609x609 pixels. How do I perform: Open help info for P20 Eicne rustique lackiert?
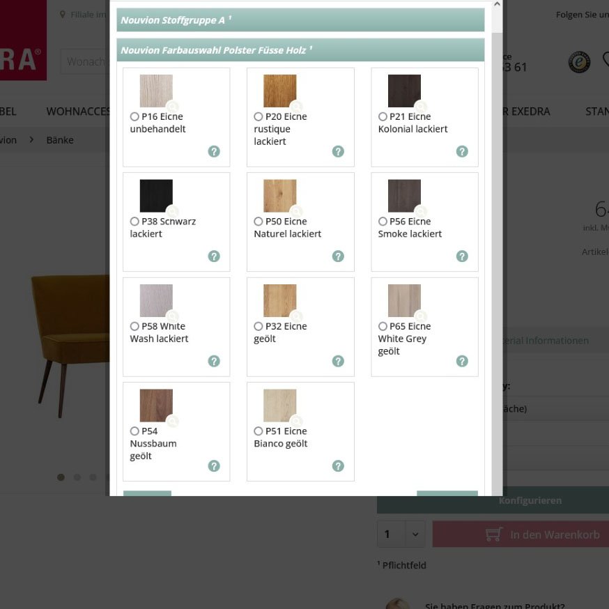point(338,151)
